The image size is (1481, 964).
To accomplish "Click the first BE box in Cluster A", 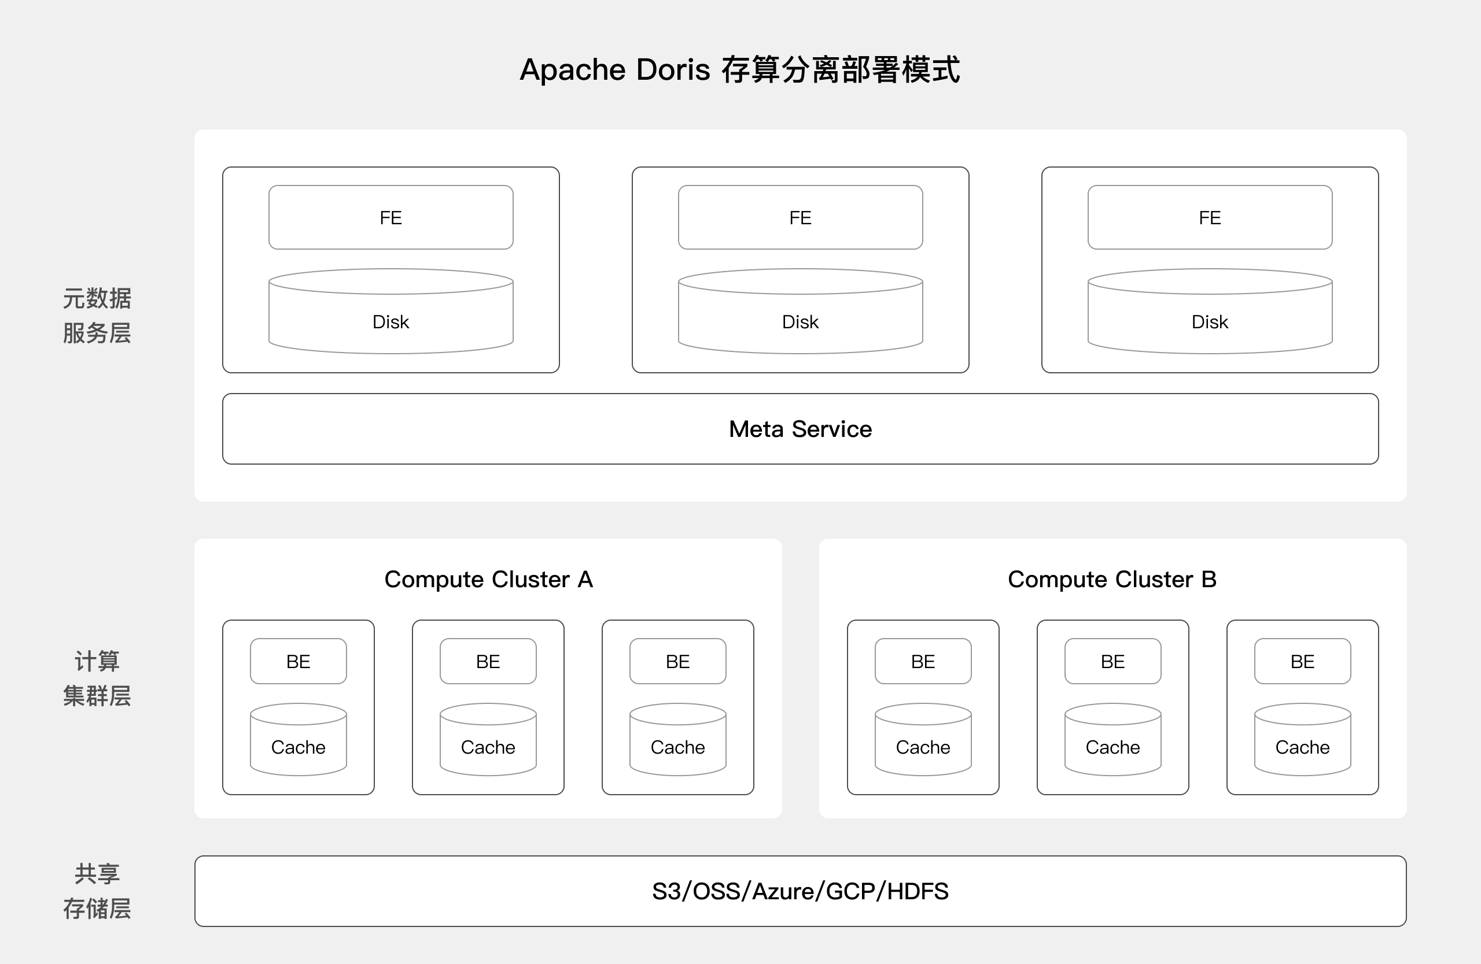I will pos(299,661).
